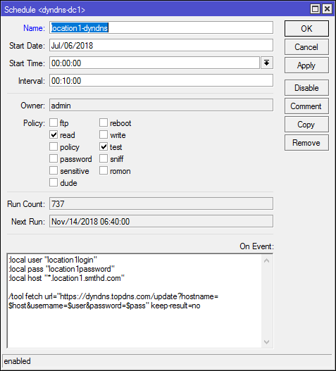Click the '$host&username=$user' script line
This screenshot has height=371, width=336.
point(104,306)
